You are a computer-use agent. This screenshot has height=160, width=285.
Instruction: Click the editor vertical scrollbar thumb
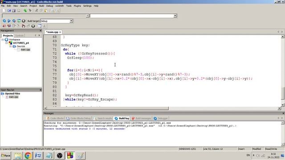(283, 93)
